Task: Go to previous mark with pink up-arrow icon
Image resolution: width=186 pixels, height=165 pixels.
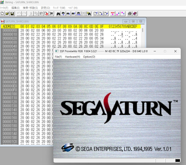Action: 123,14
